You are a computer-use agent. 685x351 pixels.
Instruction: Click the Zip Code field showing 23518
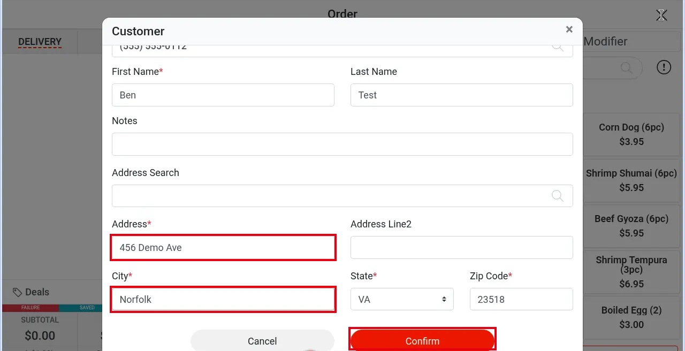521,299
